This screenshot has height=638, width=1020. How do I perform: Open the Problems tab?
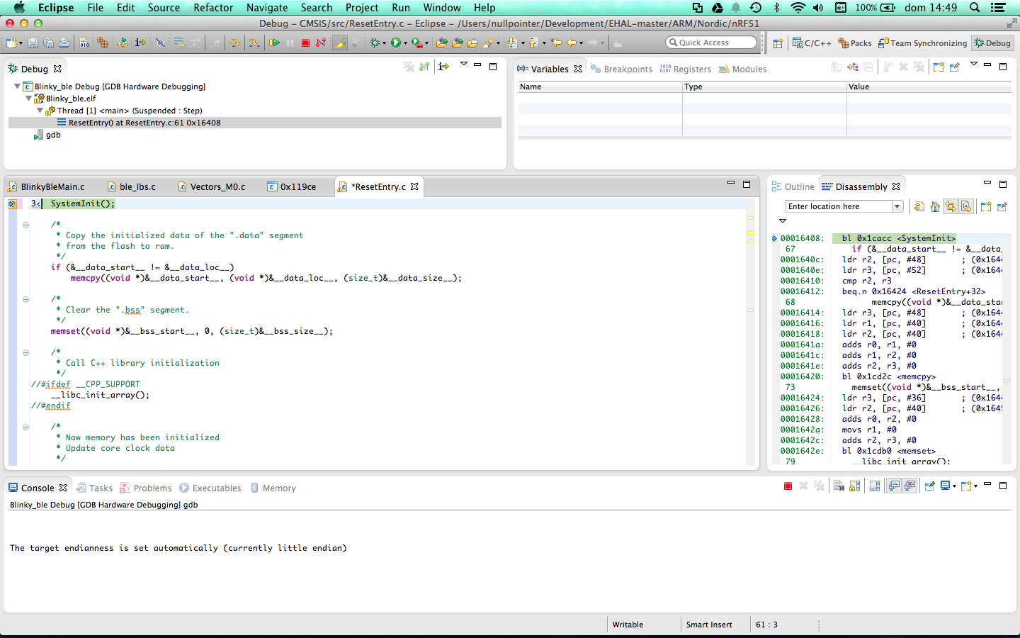tap(146, 488)
